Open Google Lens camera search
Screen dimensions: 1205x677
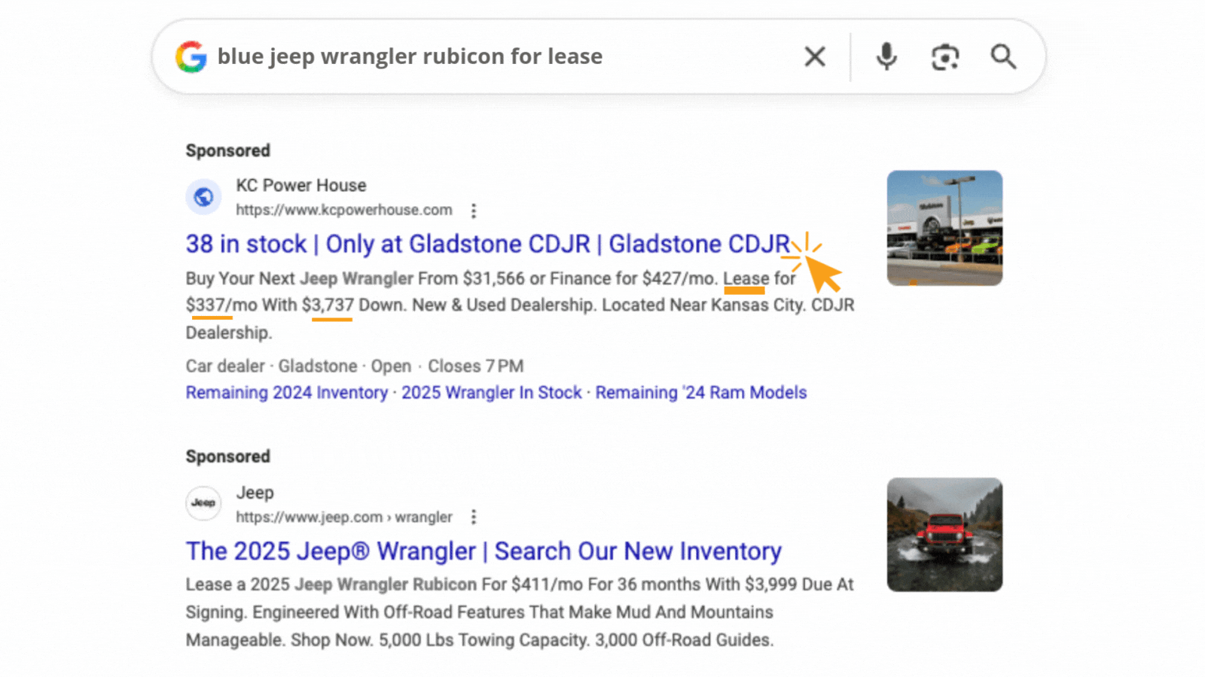pyautogui.click(x=944, y=56)
